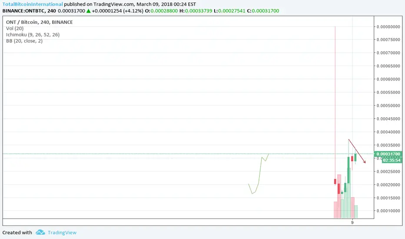Click the current price tag 0.00031700
The width and height of the screenshot is (405, 239).
click(x=388, y=154)
